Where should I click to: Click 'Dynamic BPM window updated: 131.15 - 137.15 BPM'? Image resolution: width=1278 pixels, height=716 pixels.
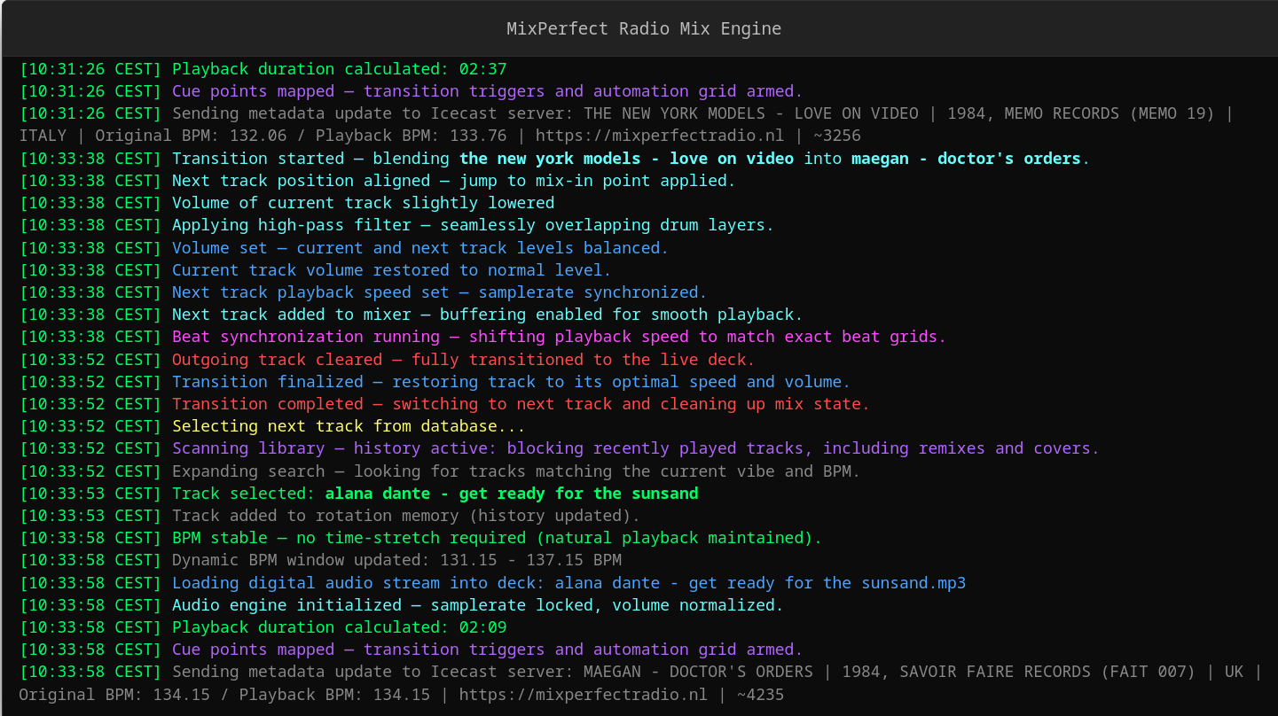coord(396,560)
